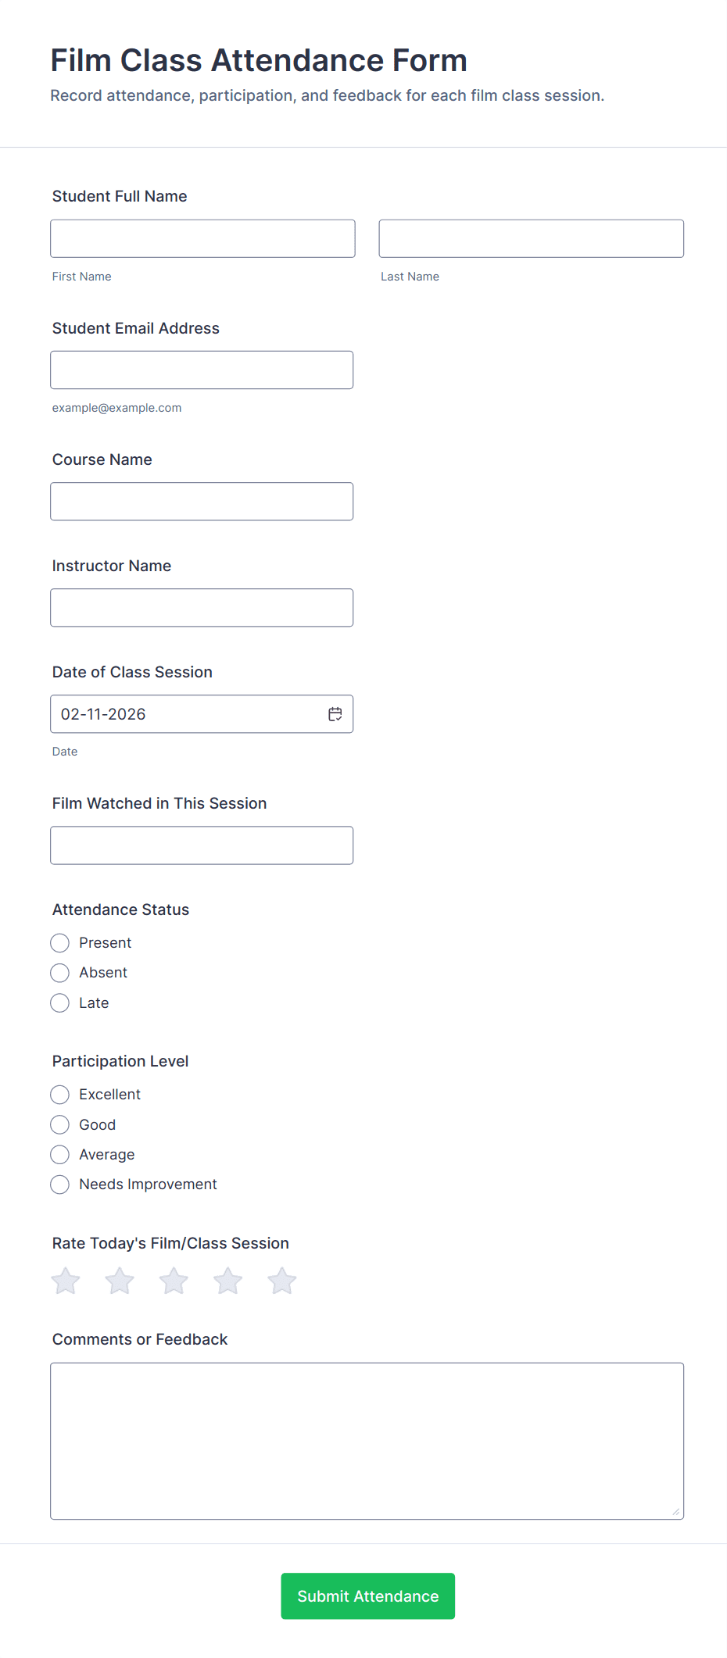
Task: Rate session with second star
Action: pyautogui.click(x=120, y=1281)
